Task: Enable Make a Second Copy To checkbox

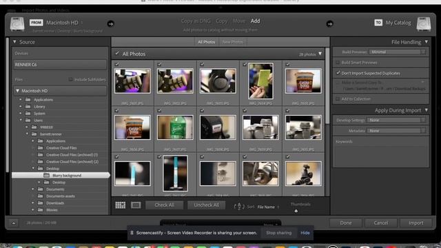Action: (338, 83)
